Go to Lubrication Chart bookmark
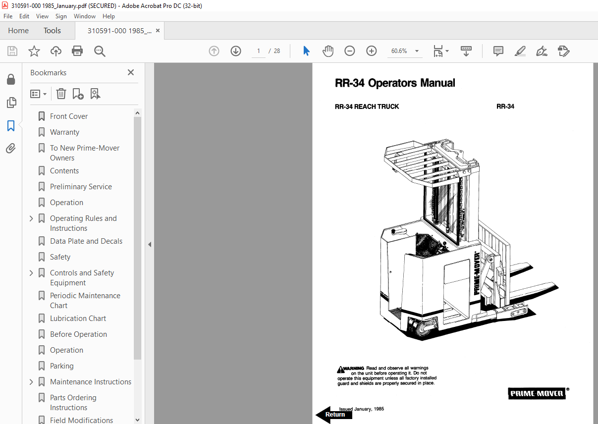The width and height of the screenshot is (598, 424). 78,318
